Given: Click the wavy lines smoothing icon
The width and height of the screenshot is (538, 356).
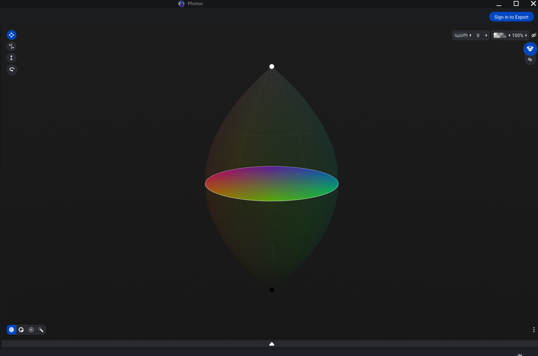Looking at the screenshot, I should (x=461, y=35).
